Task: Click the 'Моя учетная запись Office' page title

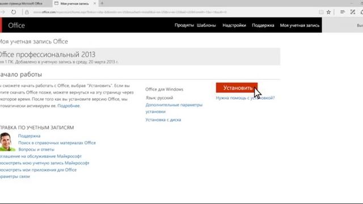Action: tap(34, 41)
